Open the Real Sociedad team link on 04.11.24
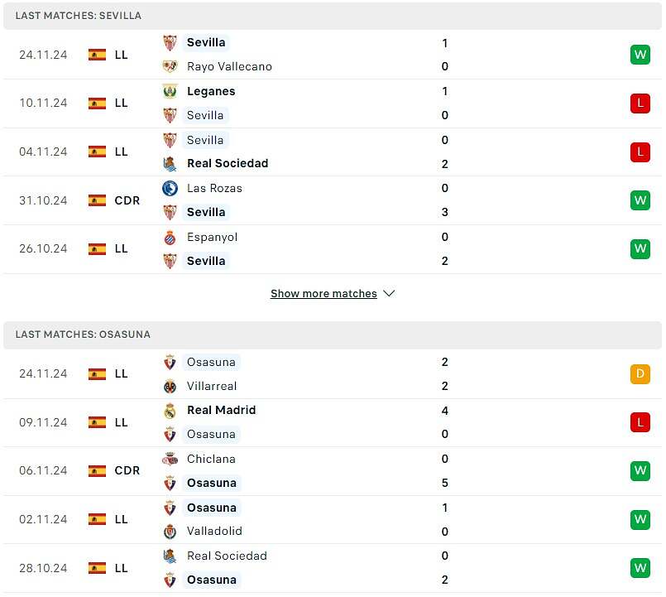666x597 pixels. (228, 163)
